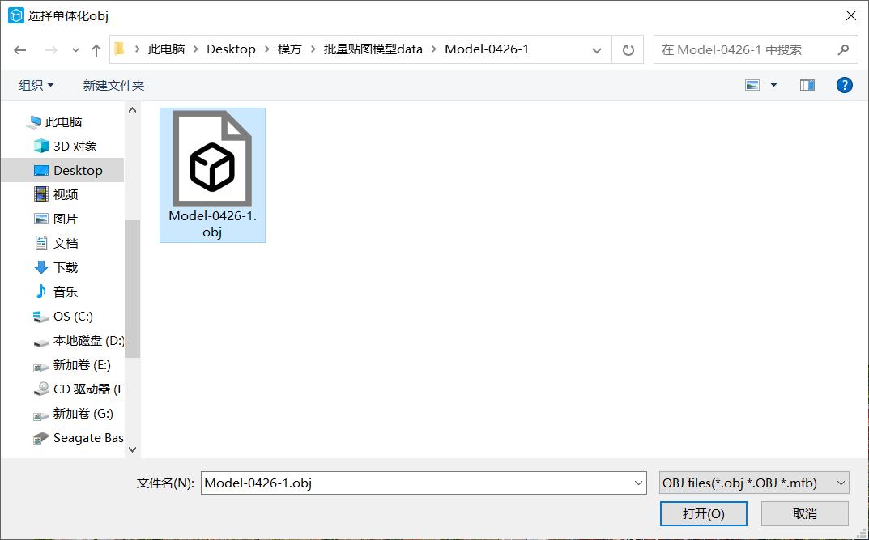Select Desktop in the sidebar
Viewport: 869px width, 540px height.
click(62, 171)
